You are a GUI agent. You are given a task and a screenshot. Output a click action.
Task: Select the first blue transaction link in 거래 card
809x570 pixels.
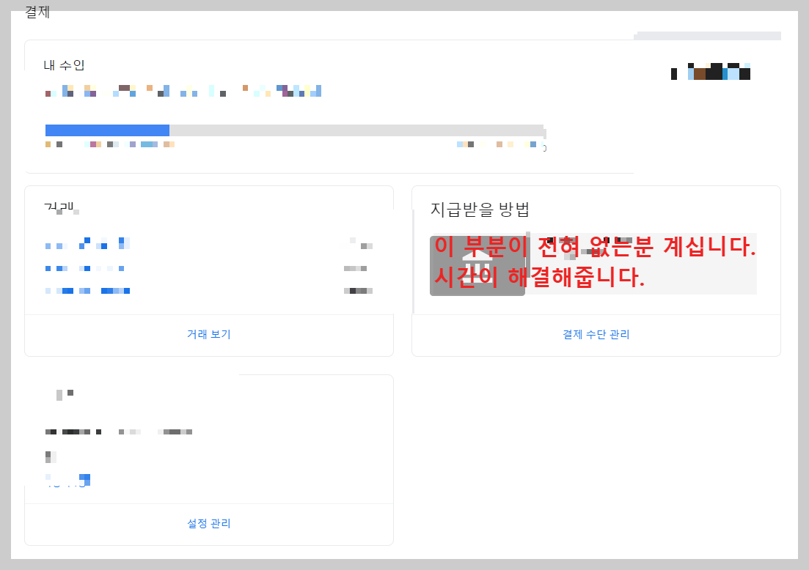point(88,245)
